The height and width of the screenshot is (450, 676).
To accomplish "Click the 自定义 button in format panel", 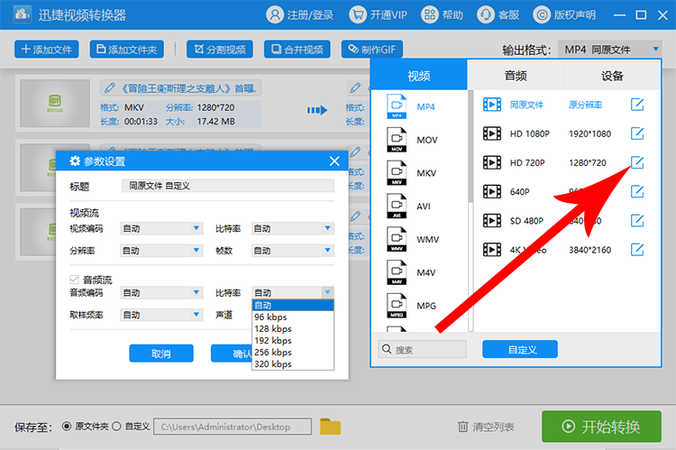I will [520, 349].
